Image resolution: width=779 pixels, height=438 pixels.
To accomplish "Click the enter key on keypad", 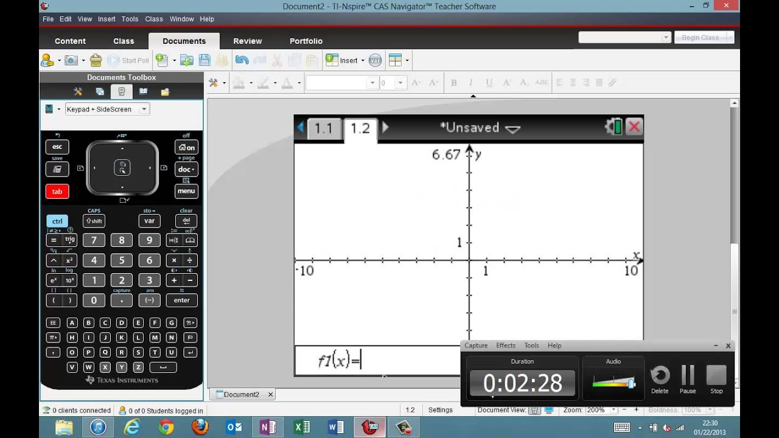I will click(x=182, y=300).
